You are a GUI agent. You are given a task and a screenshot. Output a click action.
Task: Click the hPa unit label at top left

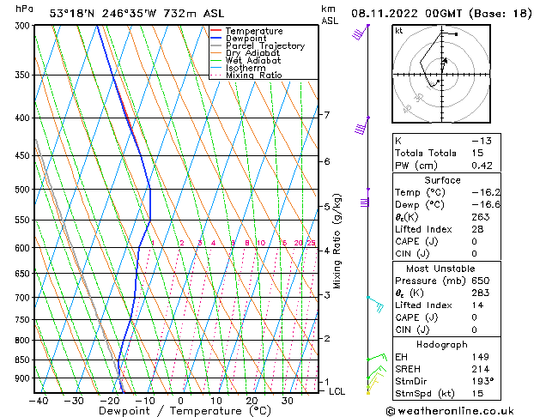pos(24,9)
